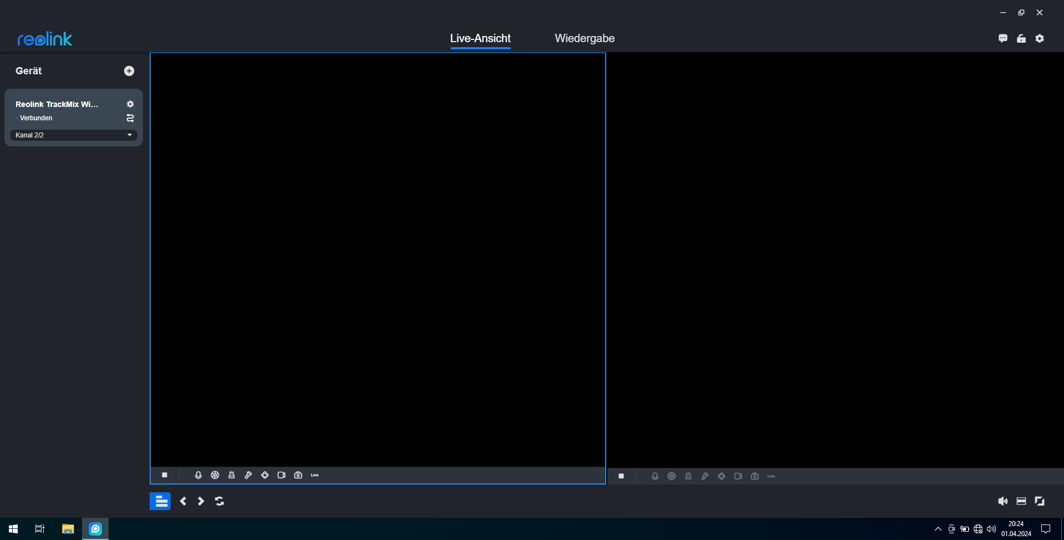Trigger the siren alarm in left pane

[232, 475]
